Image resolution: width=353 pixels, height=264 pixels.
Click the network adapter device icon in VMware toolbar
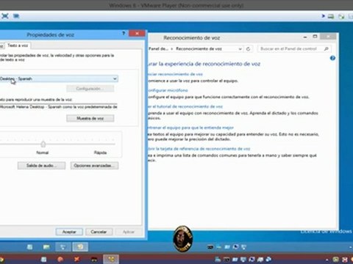(341, 16)
